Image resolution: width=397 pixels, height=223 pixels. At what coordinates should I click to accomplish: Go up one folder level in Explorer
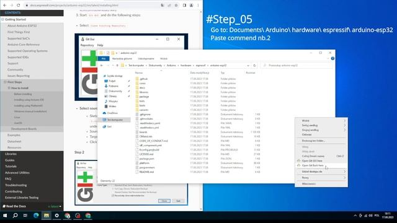pos(117,65)
